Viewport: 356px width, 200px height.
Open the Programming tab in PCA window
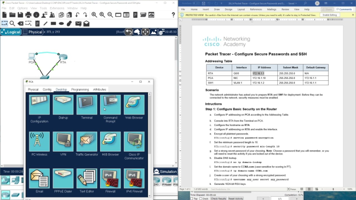pyautogui.click(x=80, y=89)
